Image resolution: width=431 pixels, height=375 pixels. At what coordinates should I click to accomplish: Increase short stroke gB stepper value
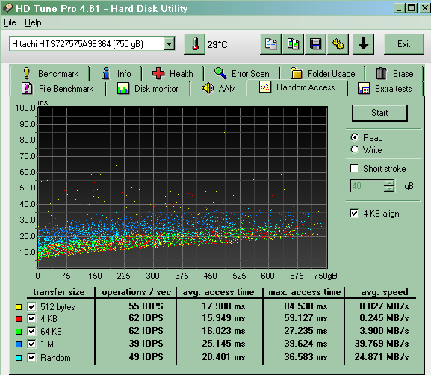[x=389, y=183]
